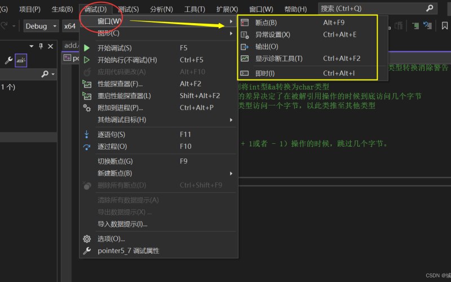
Task: Click the Performance Profiler icon next to 性能探查器(F)
Action: click(87, 83)
